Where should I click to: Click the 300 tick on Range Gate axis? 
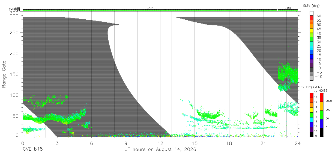coord(14,13)
